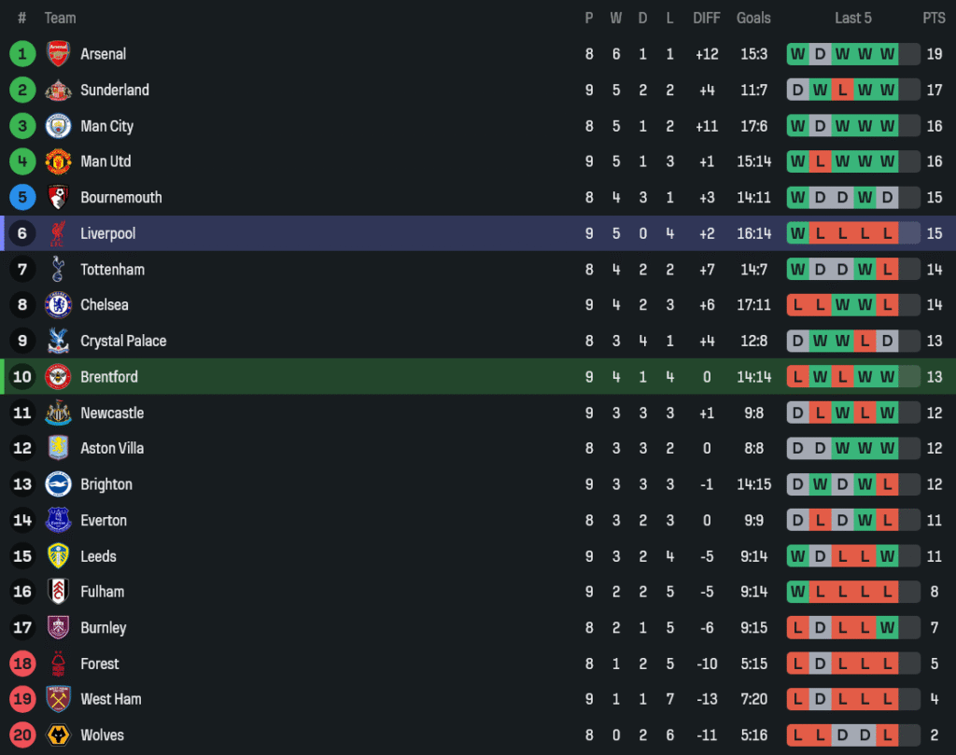Select the Everton badge icon
The height and width of the screenshot is (755, 956).
click(x=59, y=521)
